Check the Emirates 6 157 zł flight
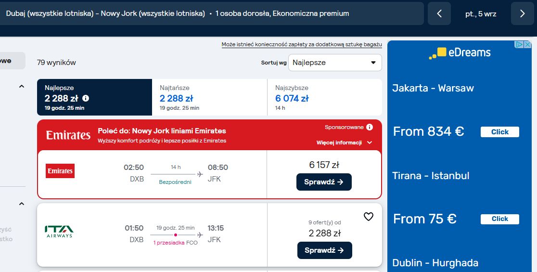This screenshot has height=272, width=537. 324,182
